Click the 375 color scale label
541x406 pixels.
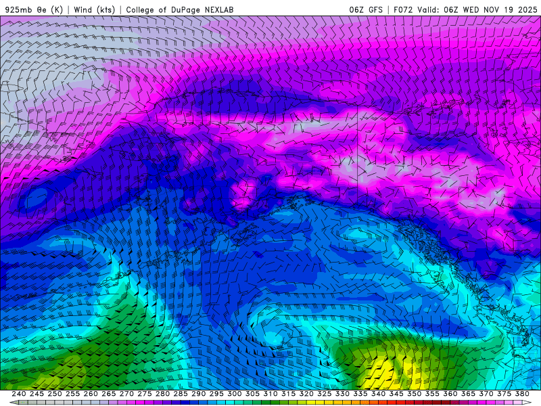click(504, 394)
